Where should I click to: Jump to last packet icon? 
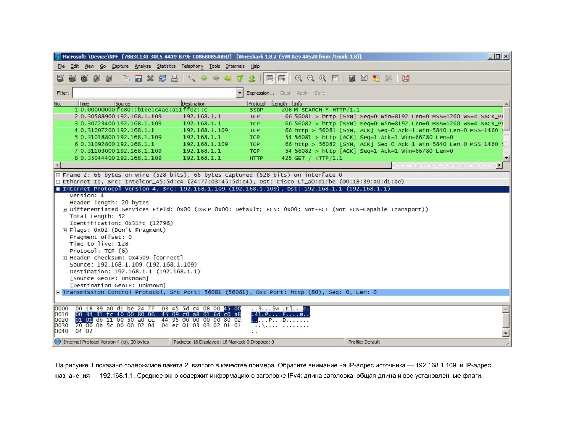point(252,78)
